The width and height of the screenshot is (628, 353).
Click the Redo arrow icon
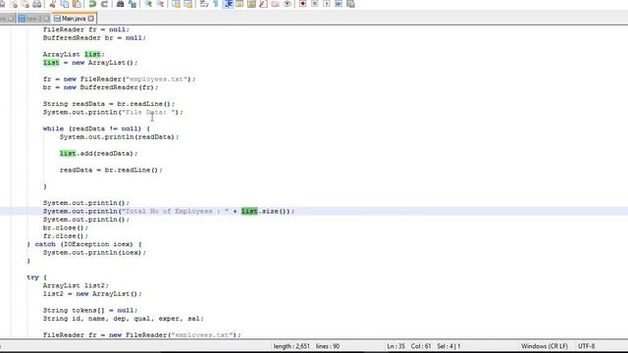coord(105,4)
